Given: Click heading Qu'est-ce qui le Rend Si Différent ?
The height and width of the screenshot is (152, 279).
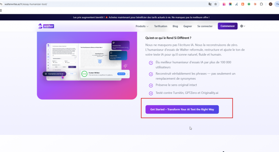Looking at the screenshot, I should click(168, 38).
